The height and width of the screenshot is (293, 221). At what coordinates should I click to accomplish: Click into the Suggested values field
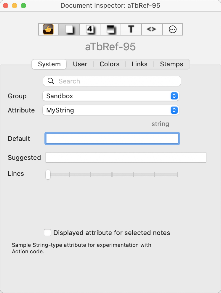126,157
